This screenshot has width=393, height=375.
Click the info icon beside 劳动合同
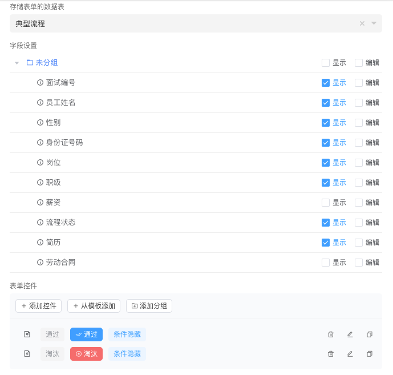pos(40,263)
